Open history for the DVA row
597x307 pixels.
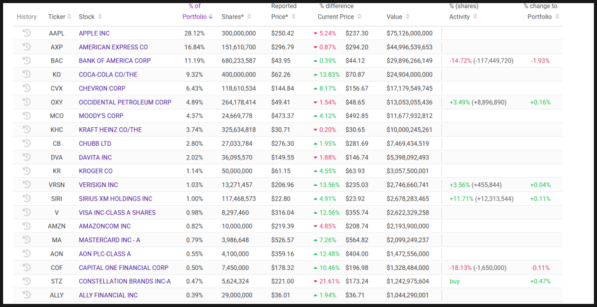[x=27, y=157]
